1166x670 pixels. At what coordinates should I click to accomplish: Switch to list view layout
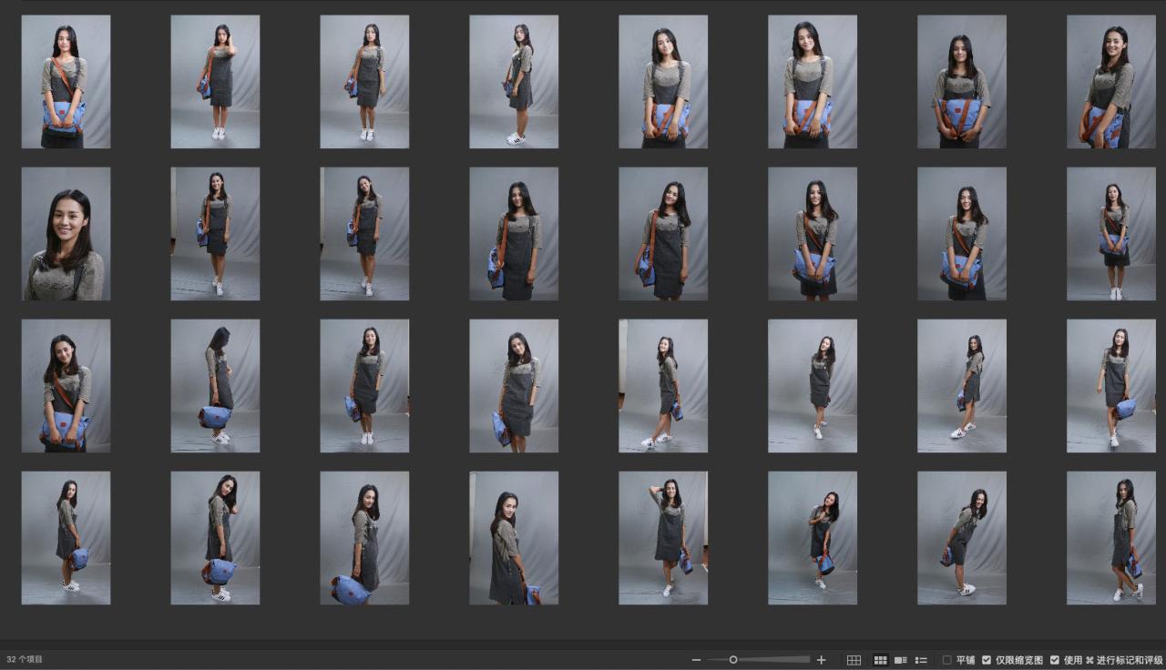click(921, 660)
